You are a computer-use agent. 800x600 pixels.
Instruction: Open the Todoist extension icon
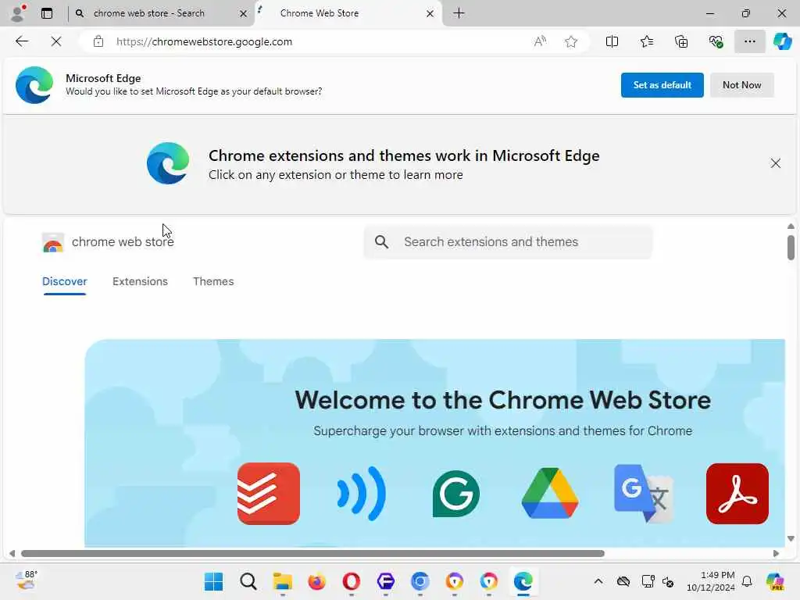(269, 494)
